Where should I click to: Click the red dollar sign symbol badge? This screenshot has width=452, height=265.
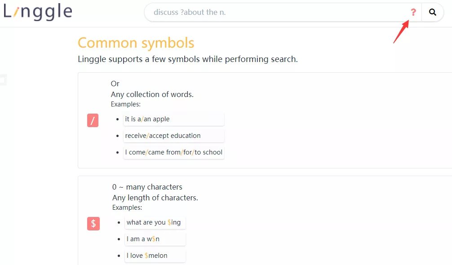(93, 224)
